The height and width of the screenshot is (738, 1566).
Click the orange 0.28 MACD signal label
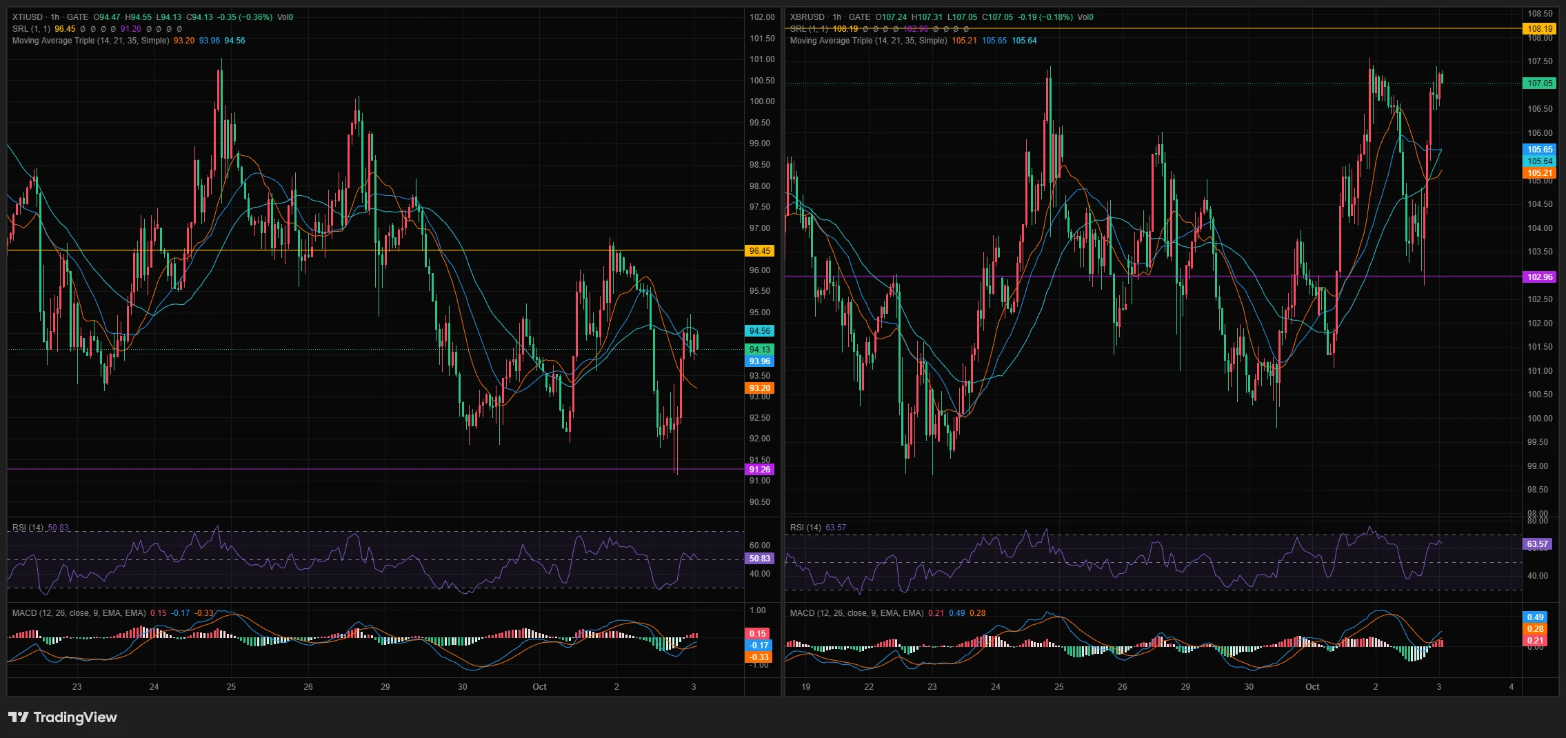point(1535,629)
